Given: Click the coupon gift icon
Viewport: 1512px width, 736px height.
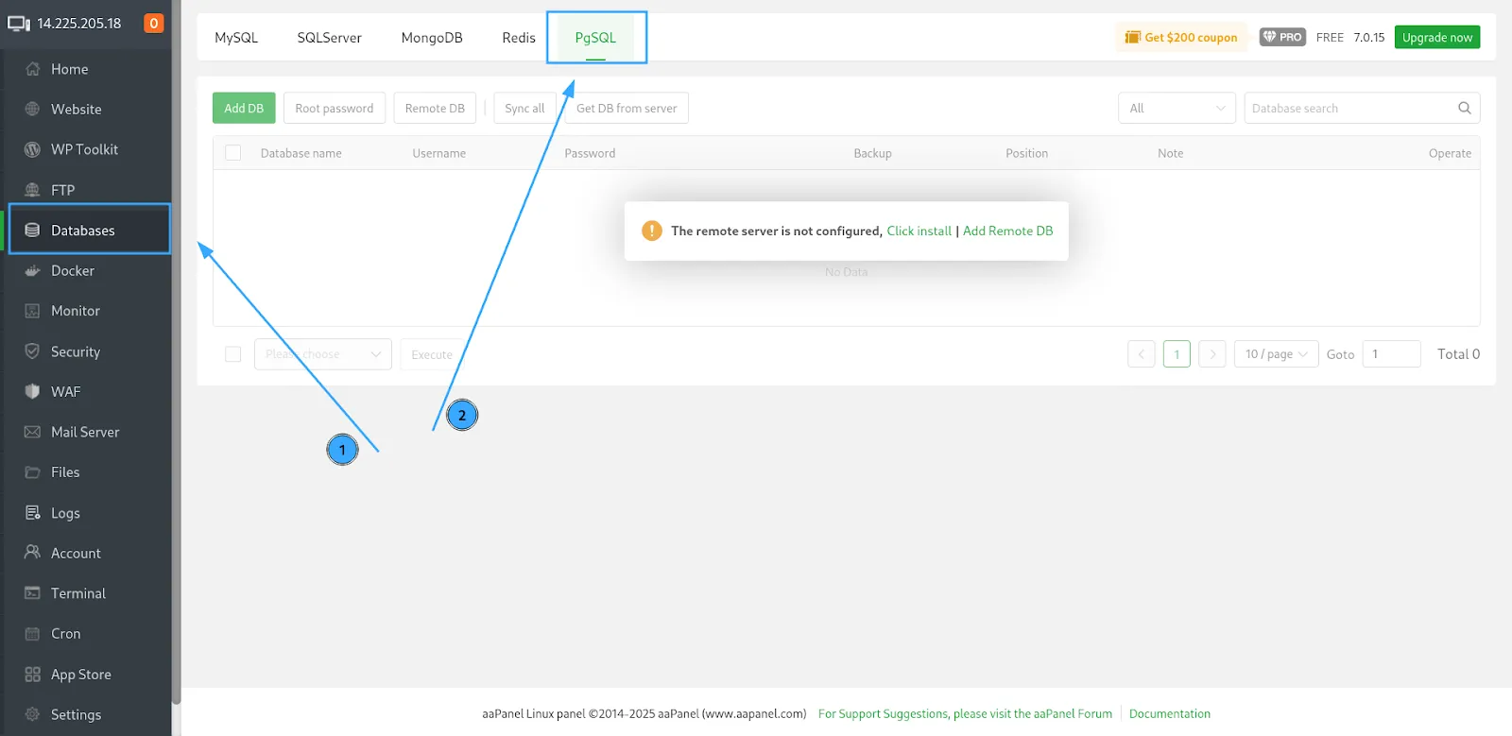Looking at the screenshot, I should [x=1132, y=37].
